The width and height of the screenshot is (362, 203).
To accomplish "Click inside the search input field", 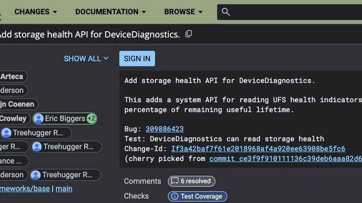I will click(x=294, y=12).
